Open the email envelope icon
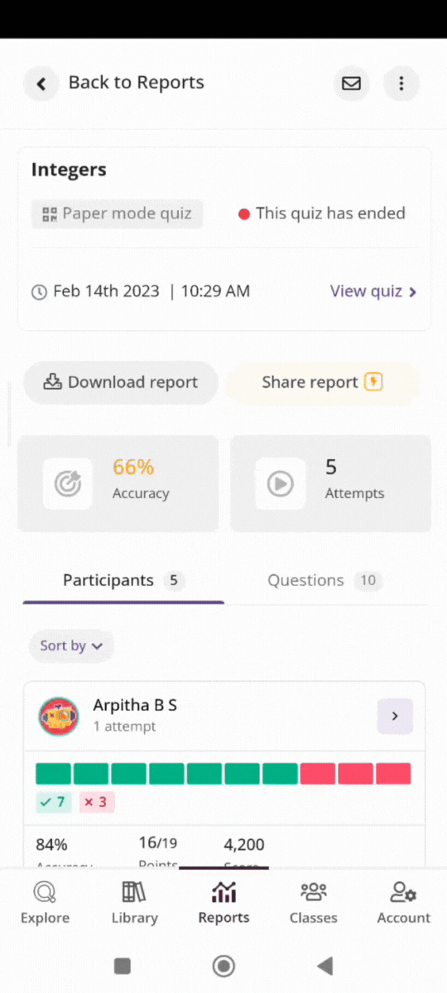 click(x=352, y=84)
